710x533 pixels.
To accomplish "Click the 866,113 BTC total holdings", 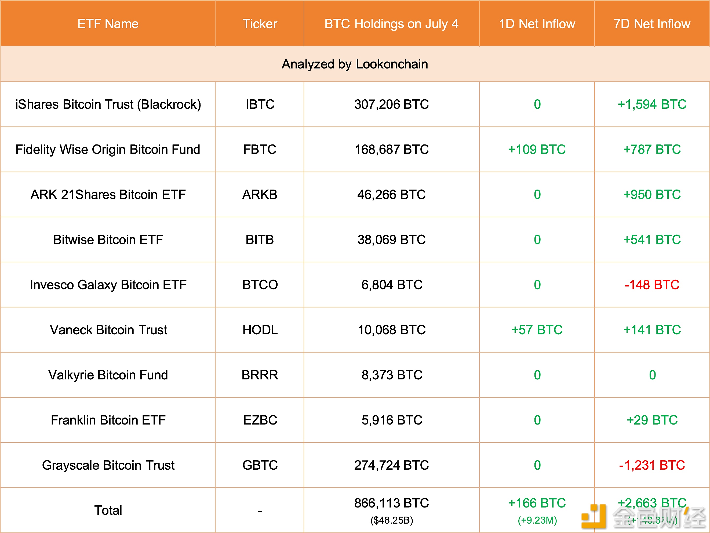I will (x=391, y=503).
